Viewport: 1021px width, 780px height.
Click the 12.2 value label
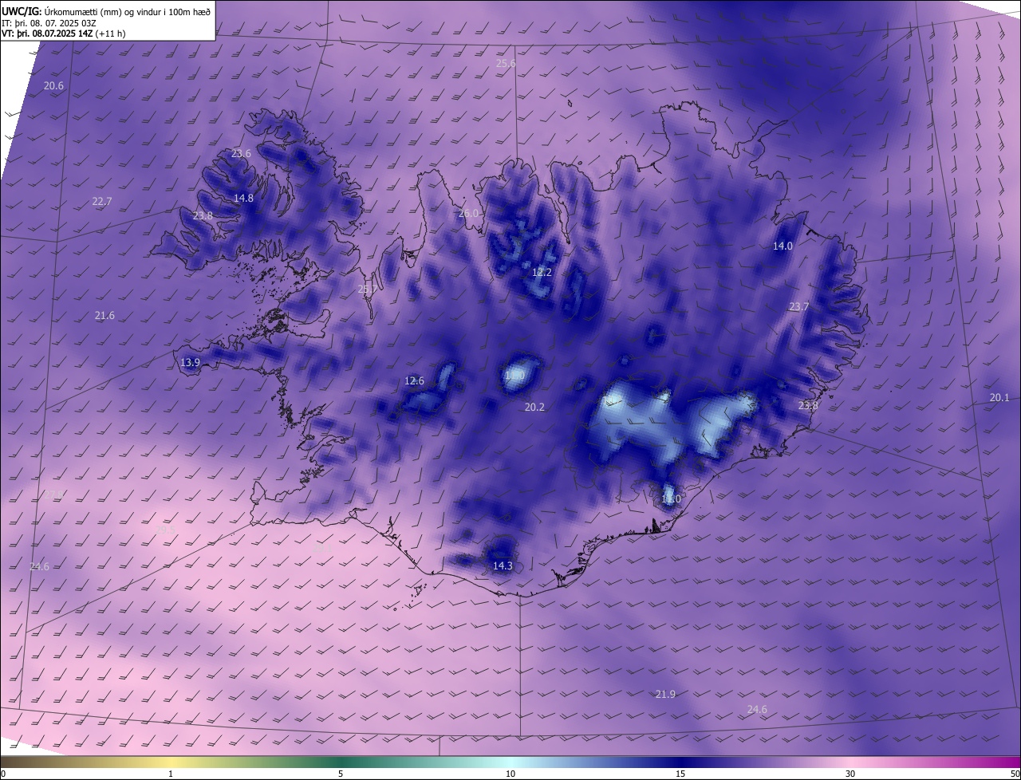coord(542,273)
